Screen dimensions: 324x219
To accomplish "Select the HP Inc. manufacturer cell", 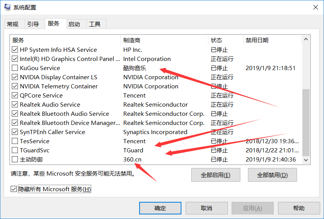I will [x=133, y=50].
